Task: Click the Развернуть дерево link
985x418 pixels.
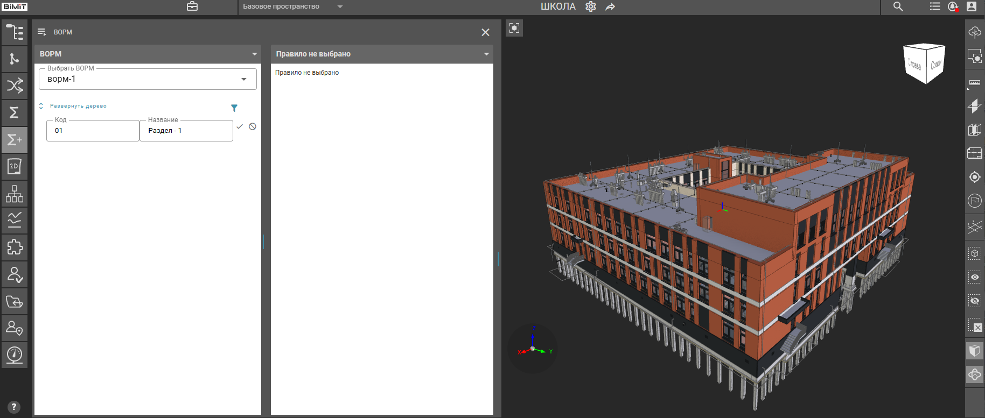Action: [78, 106]
